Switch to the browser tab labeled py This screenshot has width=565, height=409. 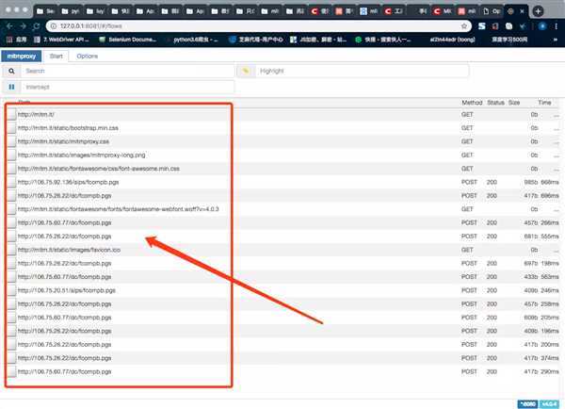pos(71,11)
